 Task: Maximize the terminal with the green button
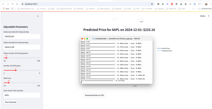87,39
